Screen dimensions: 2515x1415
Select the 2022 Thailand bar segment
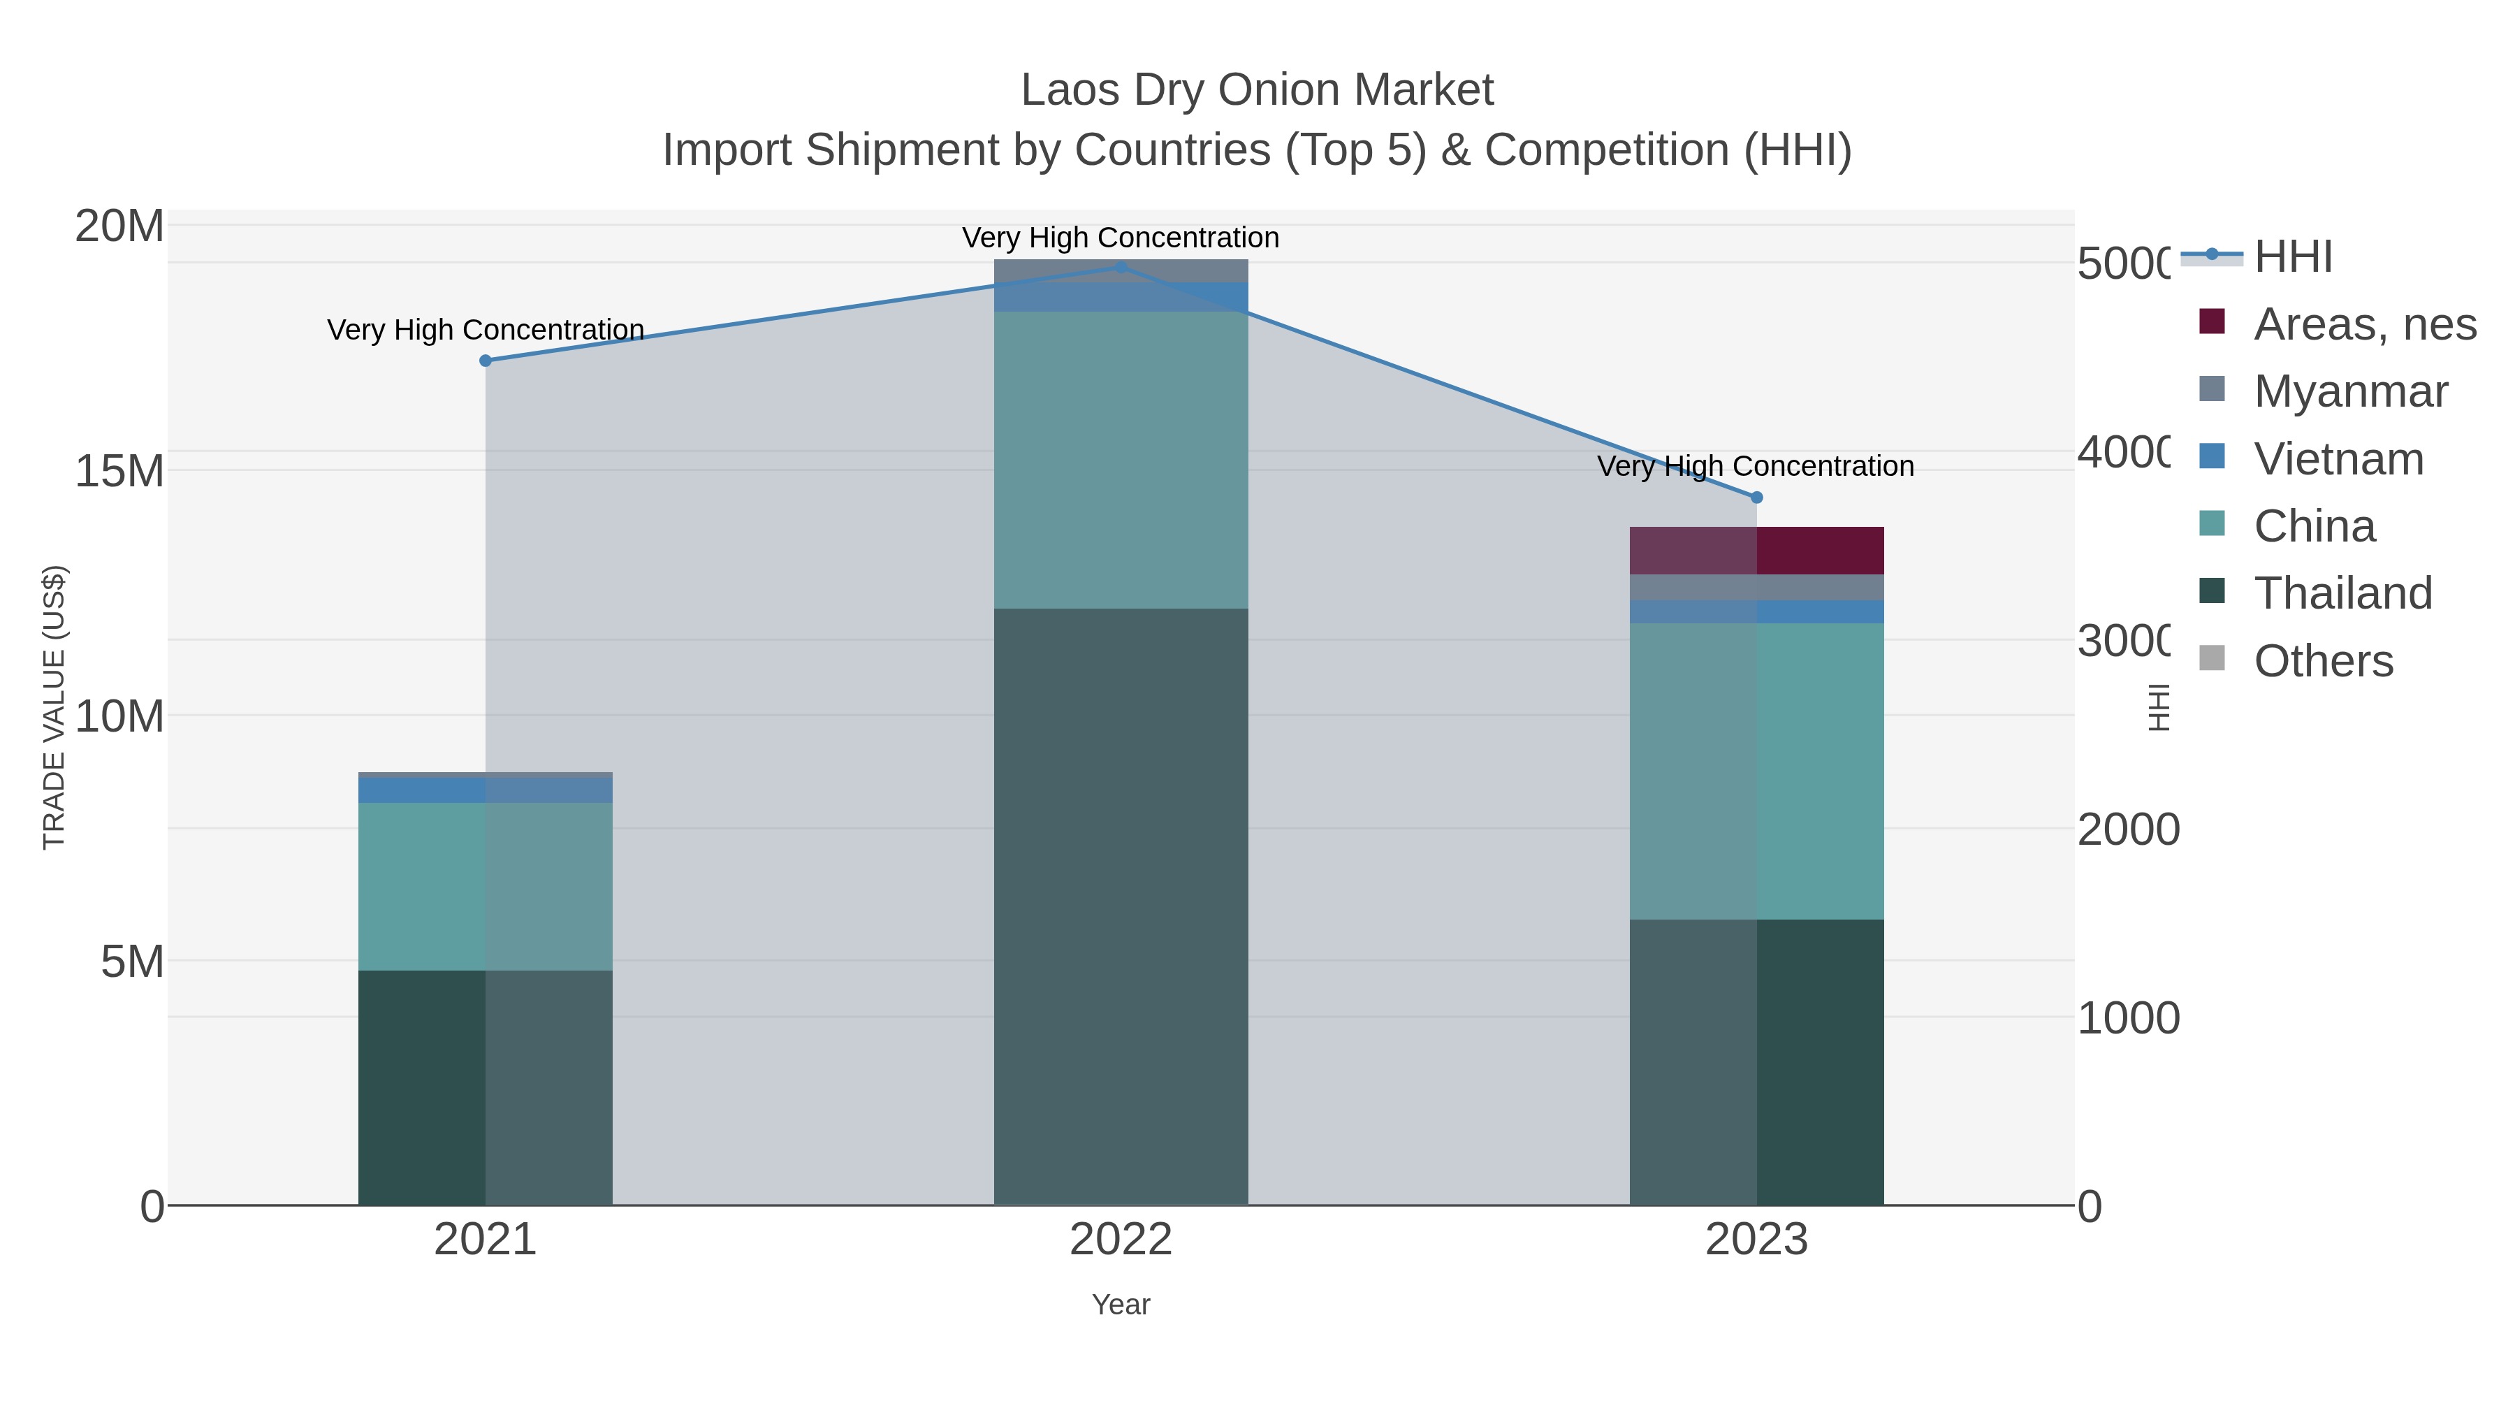click(x=1121, y=906)
